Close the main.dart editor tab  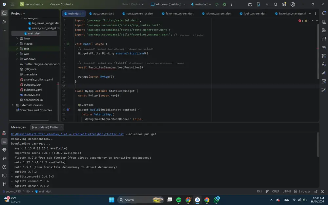coord(83,13)
